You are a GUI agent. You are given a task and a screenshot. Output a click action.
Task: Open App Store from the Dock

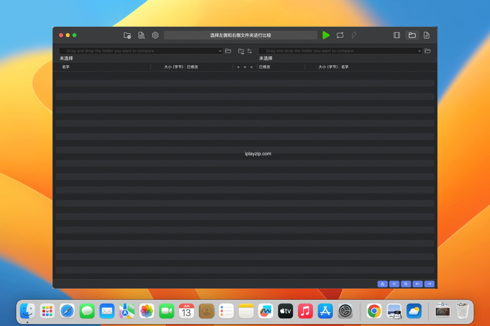coord(325,311)
